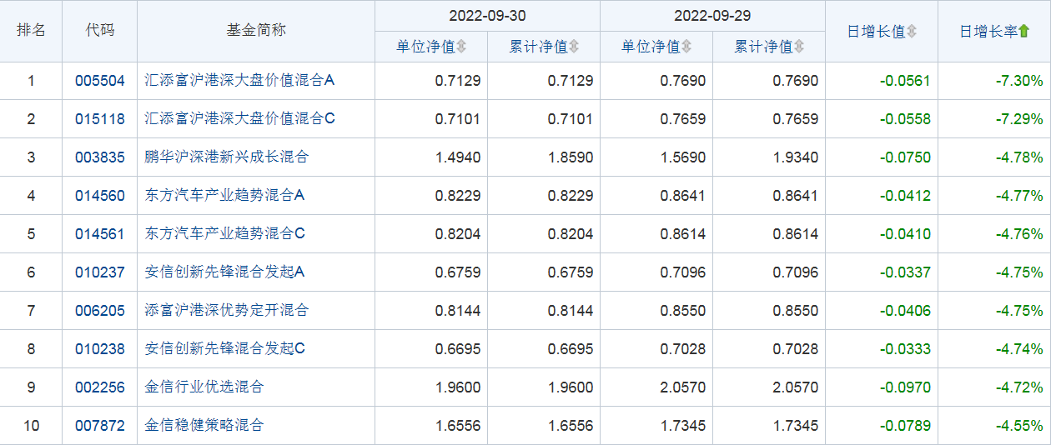Open fund code 002256
1051x445 pixels.
100,387
